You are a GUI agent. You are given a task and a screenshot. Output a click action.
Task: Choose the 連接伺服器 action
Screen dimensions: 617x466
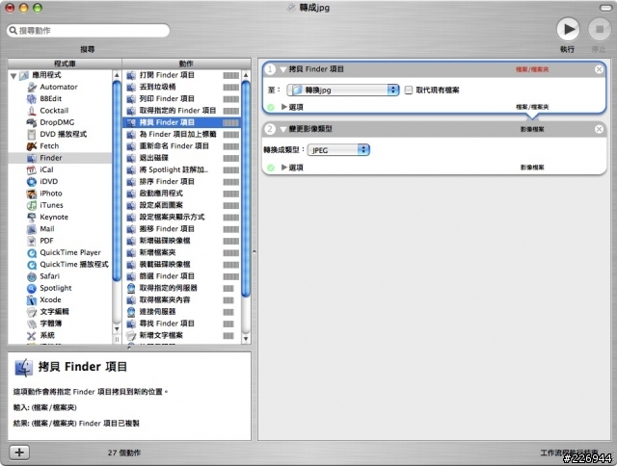[181, 312]
